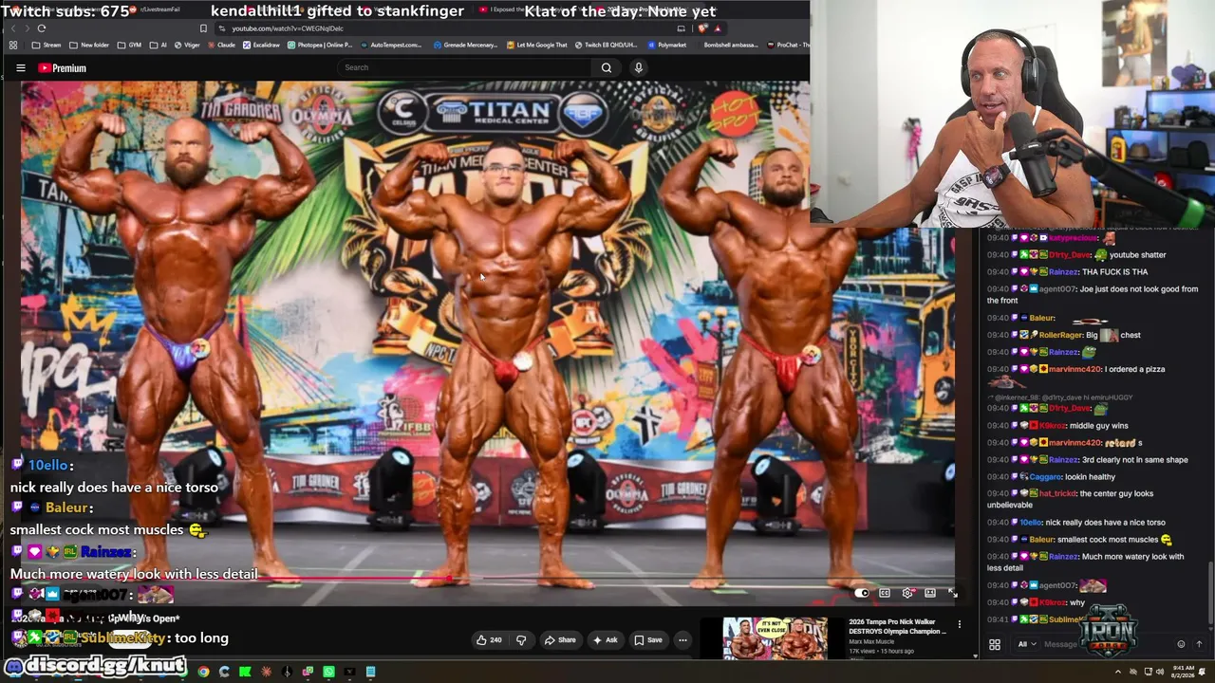Open the Brave Shields icon
The height and width of the screenshot is (683, 1215).
701,28
